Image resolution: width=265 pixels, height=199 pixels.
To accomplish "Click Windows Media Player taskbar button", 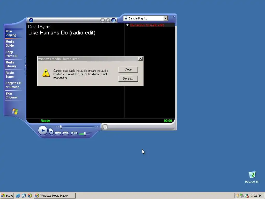I will tap(55, 196).
